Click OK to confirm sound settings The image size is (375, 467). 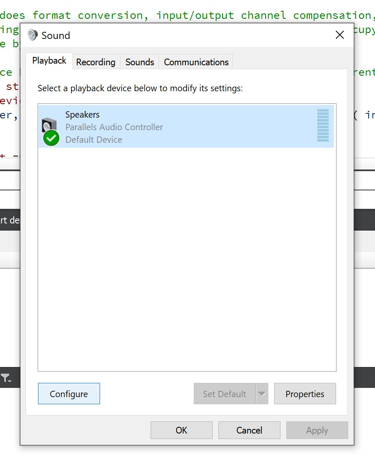point(181,430)
